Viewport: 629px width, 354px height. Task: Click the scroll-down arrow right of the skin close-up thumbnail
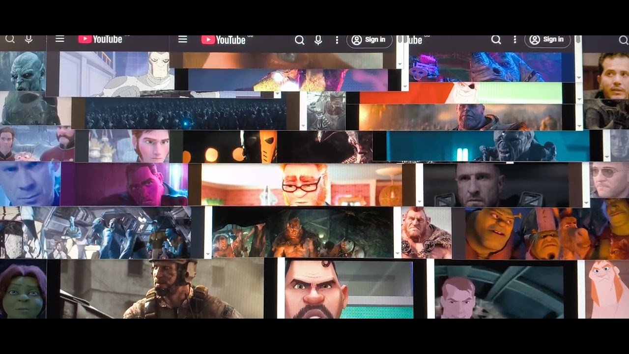click(400, 64)
